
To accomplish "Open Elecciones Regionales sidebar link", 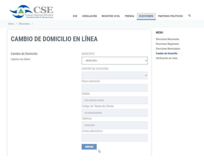I will click(x=167, y=44).
